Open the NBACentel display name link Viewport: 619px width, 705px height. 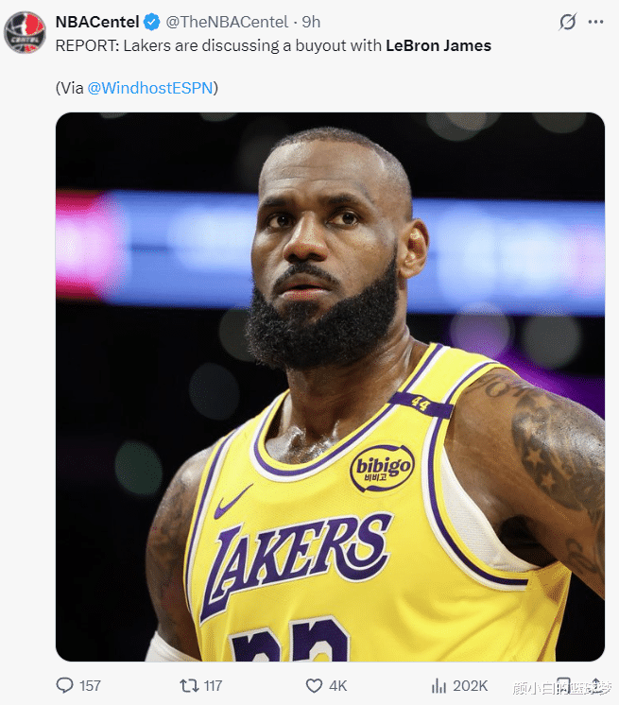pyautogui.click(x=97, y=22)
